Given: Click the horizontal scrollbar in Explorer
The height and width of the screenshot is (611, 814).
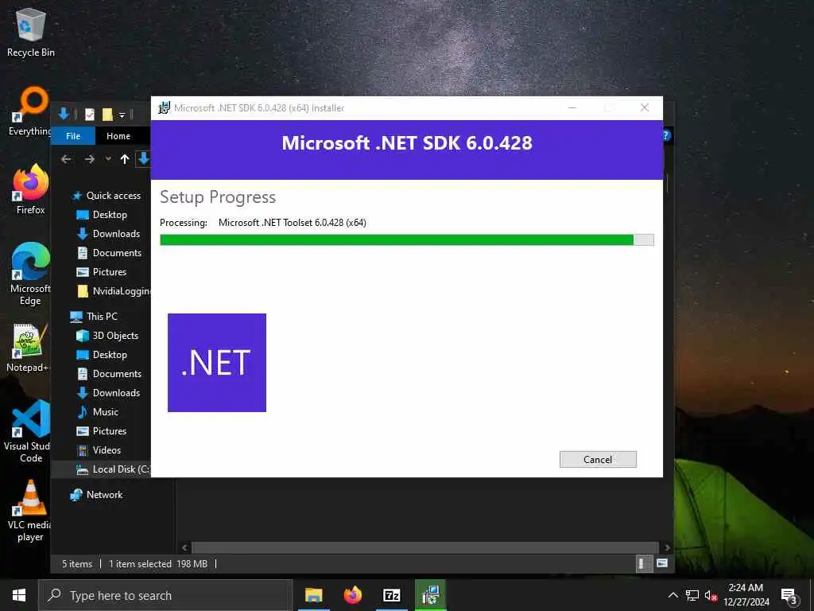Looking at the screenshot, I should click(x=425, y=547).
